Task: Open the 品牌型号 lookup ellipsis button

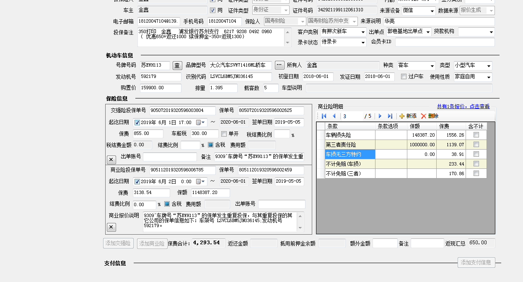Action: click(280, 65)
